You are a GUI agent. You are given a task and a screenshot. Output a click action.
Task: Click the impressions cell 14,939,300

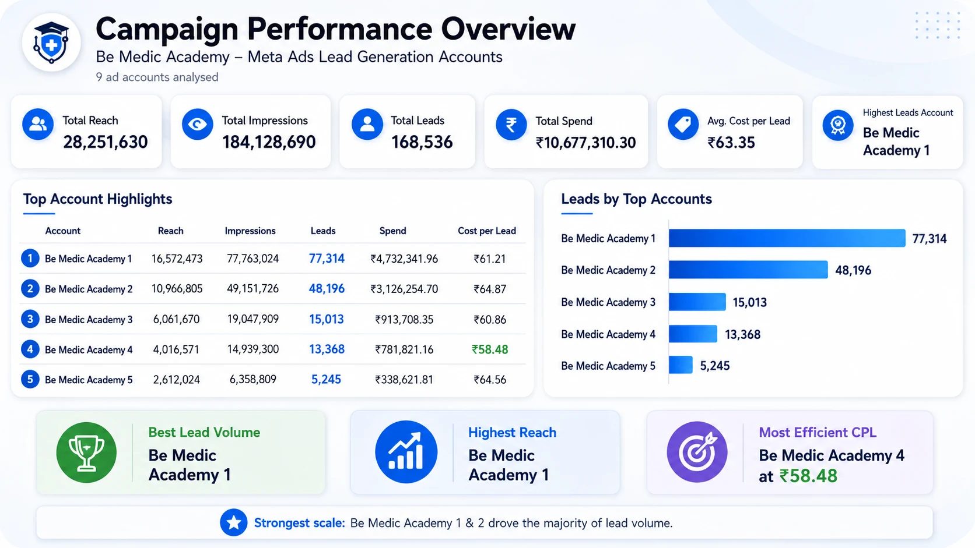click(x=252, y=349)
